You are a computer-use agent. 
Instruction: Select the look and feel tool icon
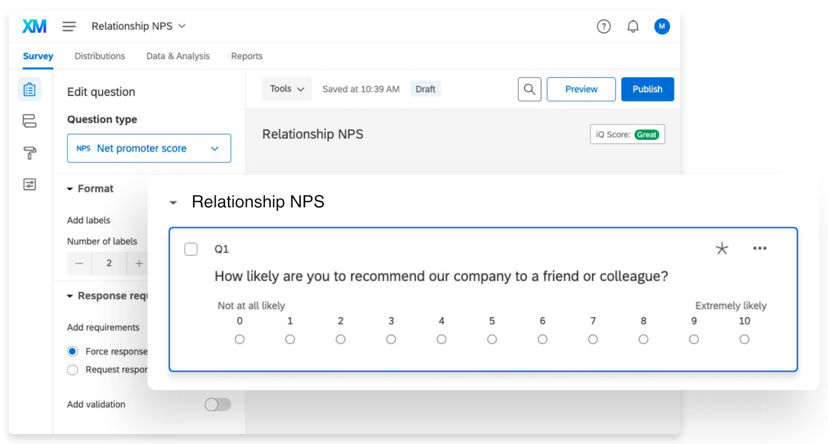point(30,153)
